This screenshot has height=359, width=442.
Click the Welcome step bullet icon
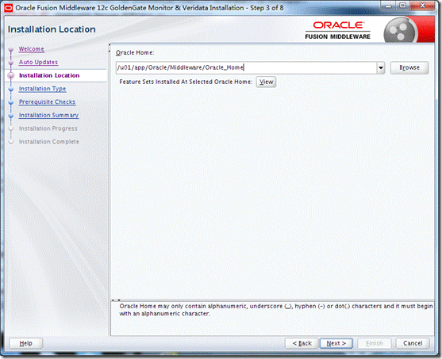(11, 50)
